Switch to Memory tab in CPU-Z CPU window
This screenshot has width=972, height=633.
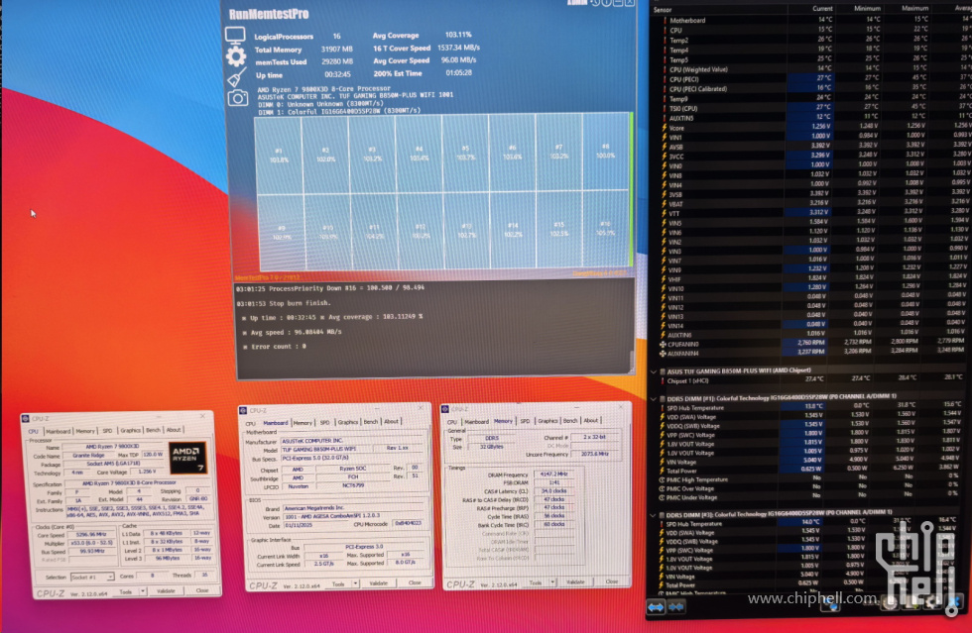coord(85,431)
